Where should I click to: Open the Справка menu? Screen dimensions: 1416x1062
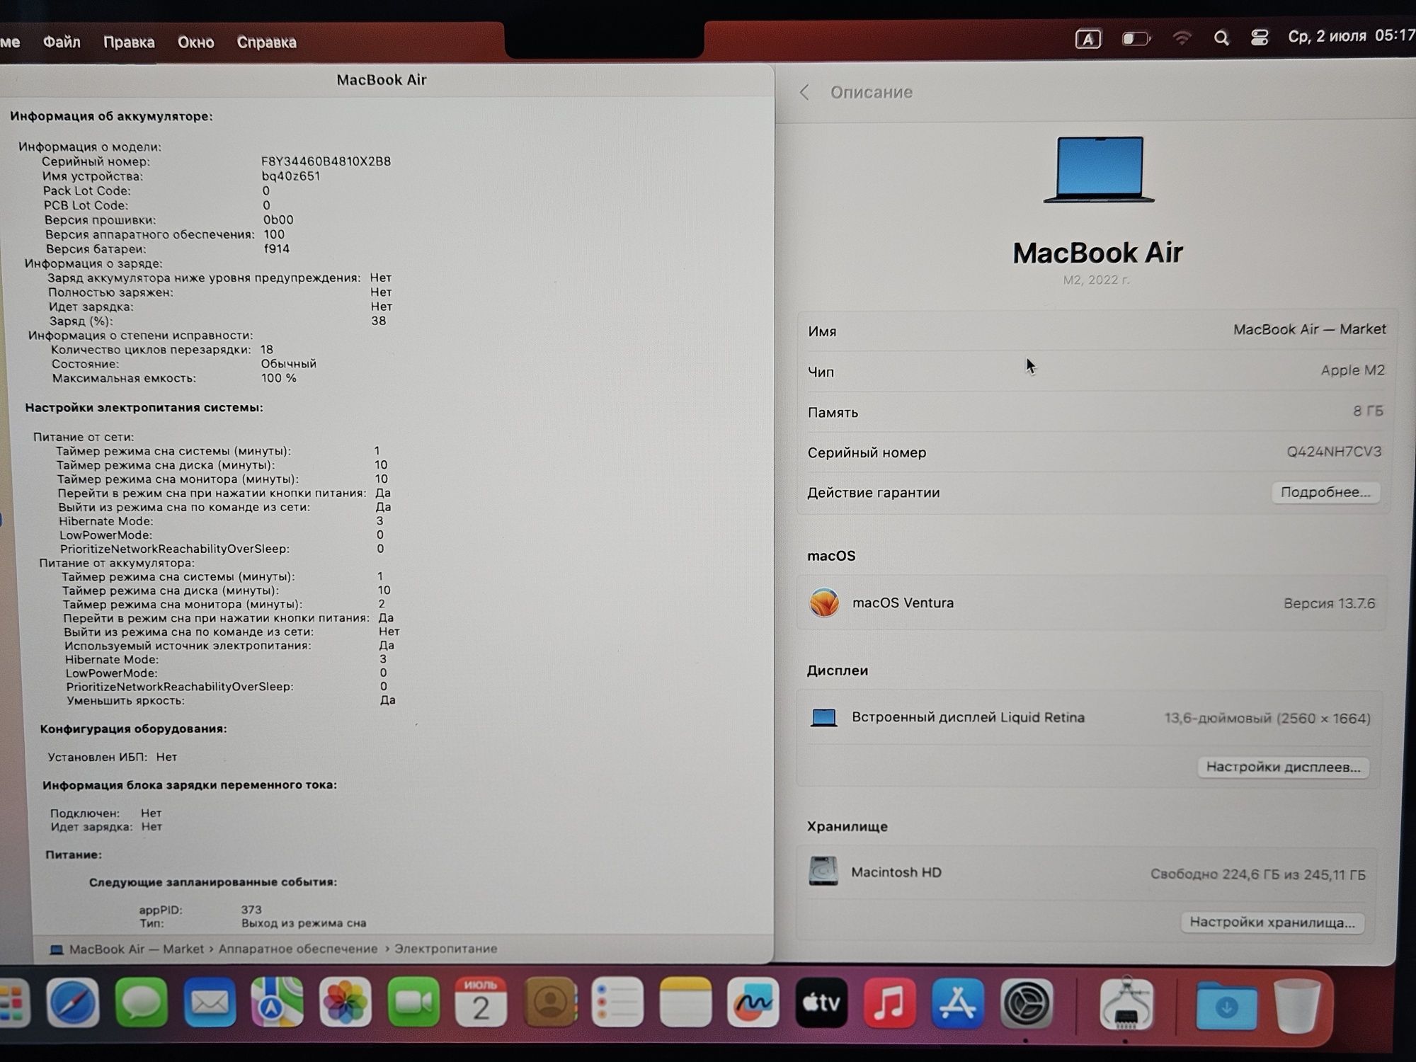tap(266, 42)
